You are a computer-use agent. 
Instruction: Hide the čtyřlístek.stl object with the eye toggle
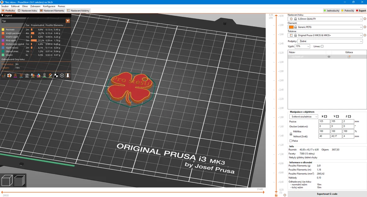[x=329, y=57]
